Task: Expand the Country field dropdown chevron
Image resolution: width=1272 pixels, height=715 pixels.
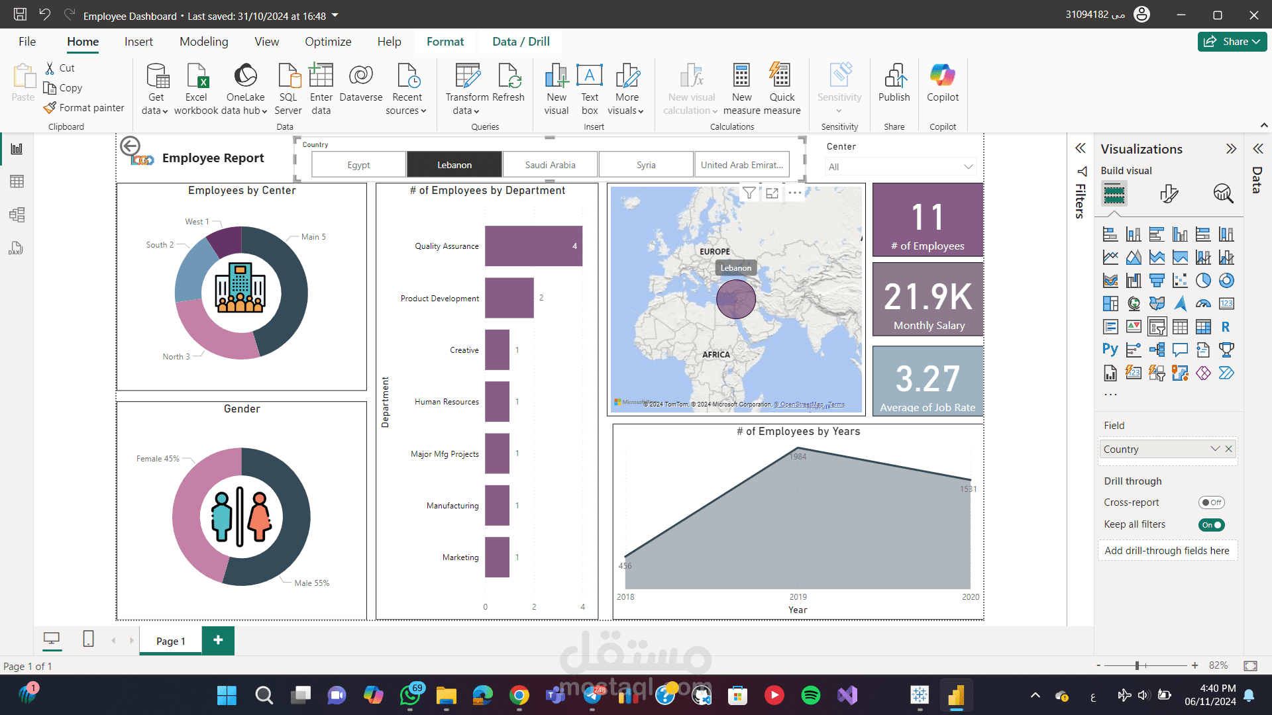Action: [1215, 449]
